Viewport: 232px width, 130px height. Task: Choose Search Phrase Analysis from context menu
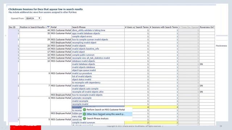click(98, 118)
